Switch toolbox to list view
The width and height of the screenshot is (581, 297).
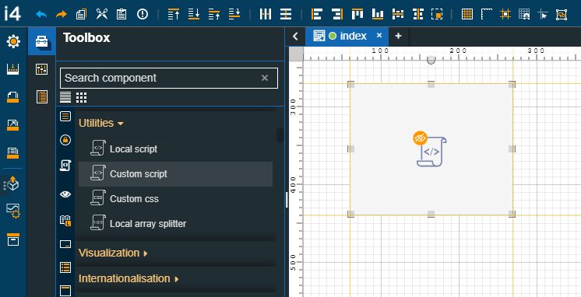65,98
